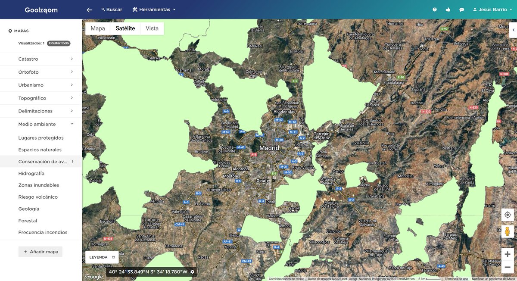Collapse the Medio ambiente category

[x=41, y=124]
